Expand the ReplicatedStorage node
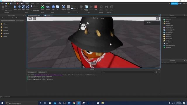The image size is (187, 105). pos(162,29)
